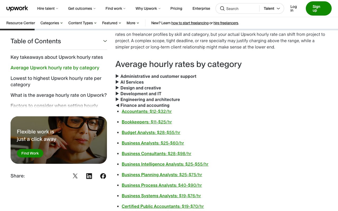Image resolution: width=338 pixels, height=211 pixels.
Task: Expand Engineering and architecture section
Action: pos(148,99)
